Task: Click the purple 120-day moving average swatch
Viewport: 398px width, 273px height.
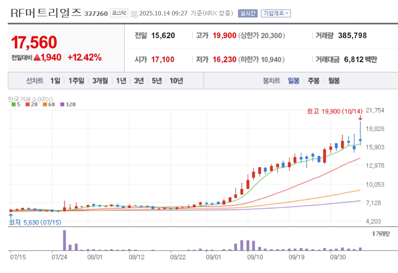Action: pos(62,104)
